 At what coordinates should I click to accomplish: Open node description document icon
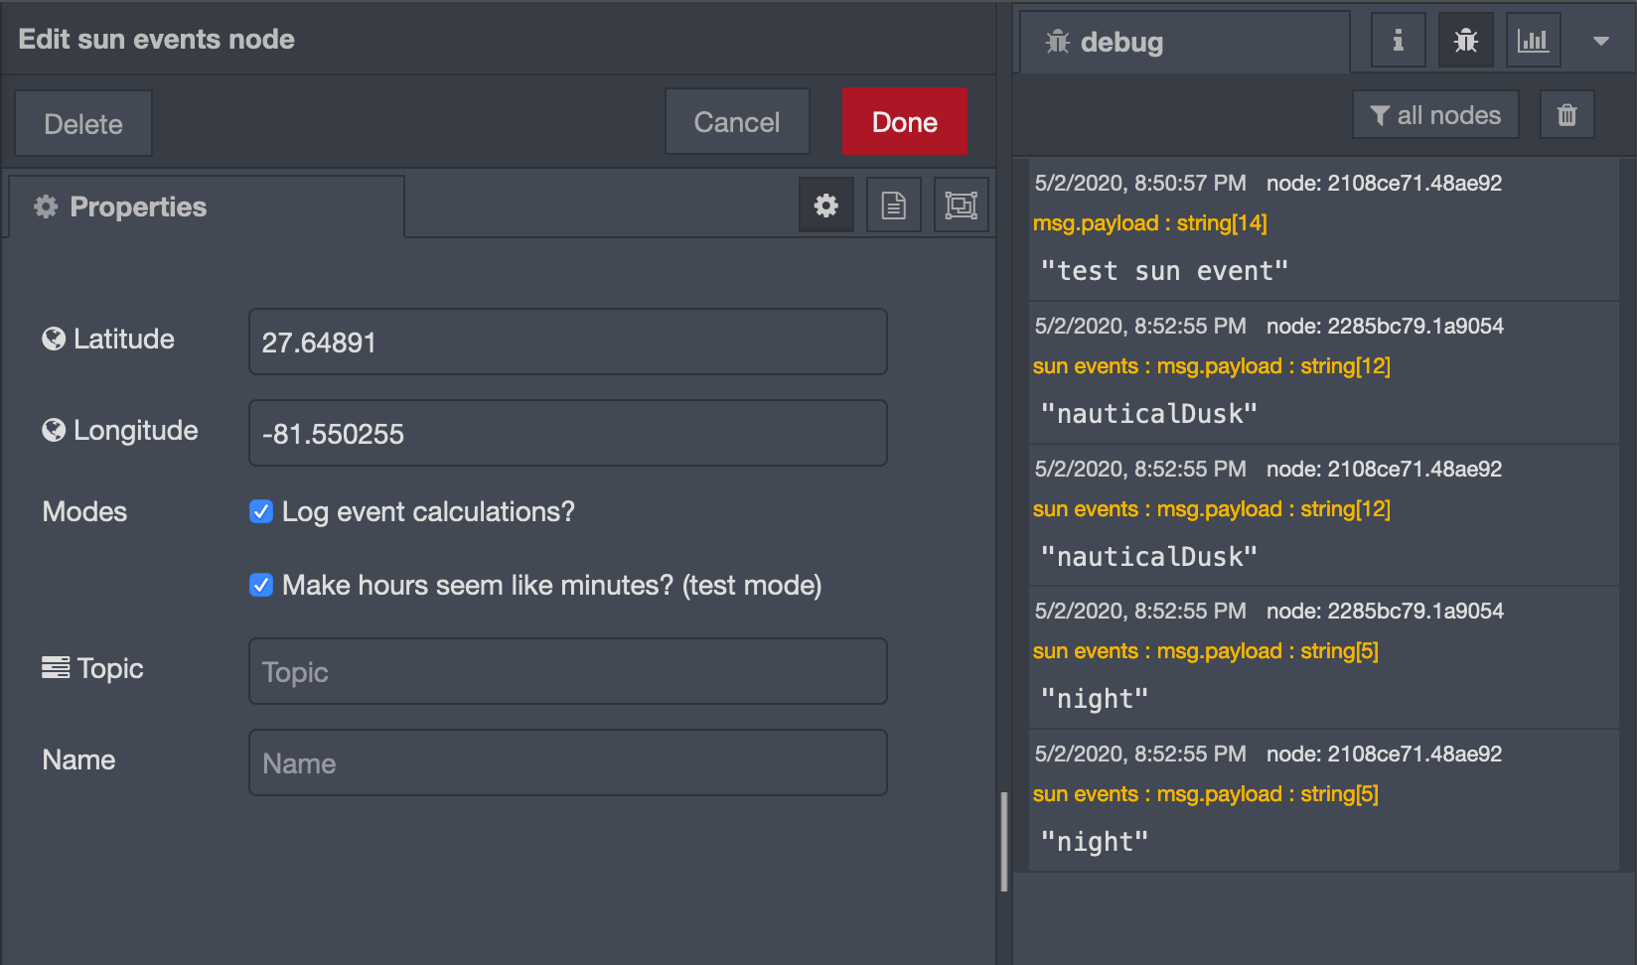point(893,206)
